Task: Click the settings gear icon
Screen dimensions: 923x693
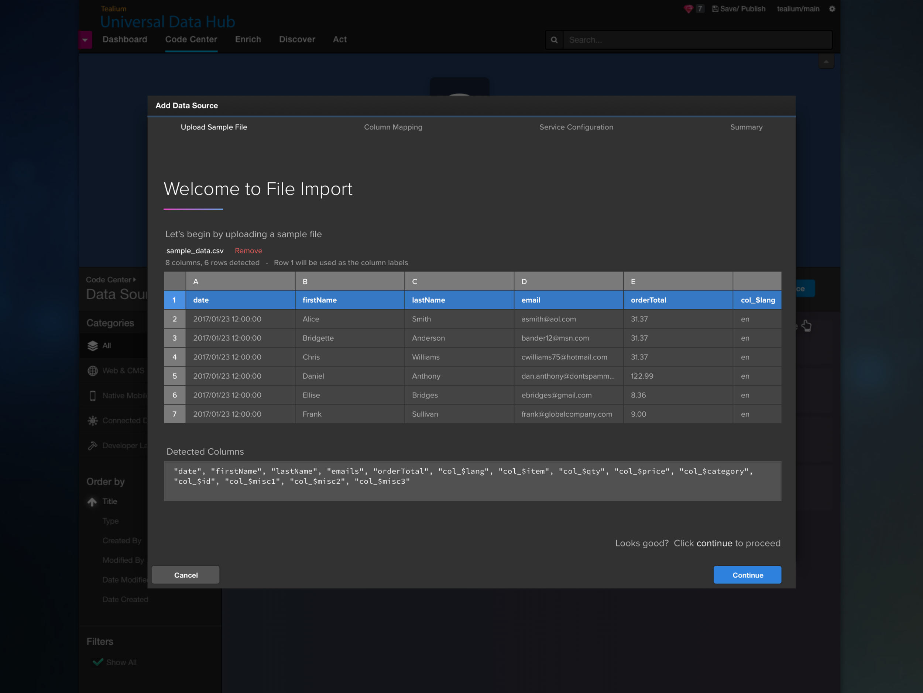Action: 831,9
